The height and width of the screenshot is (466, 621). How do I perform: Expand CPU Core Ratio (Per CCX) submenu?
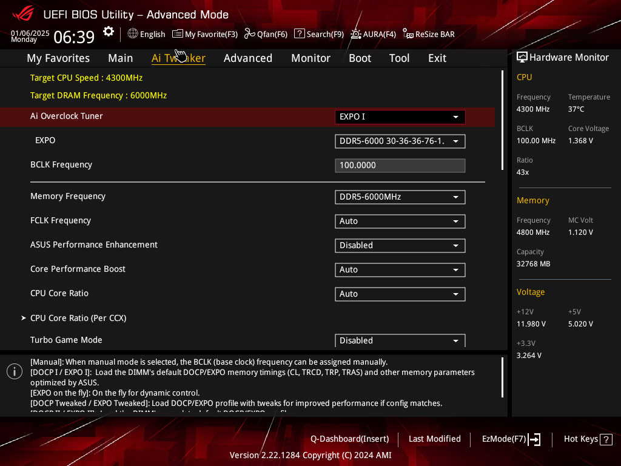coord(78,318)
